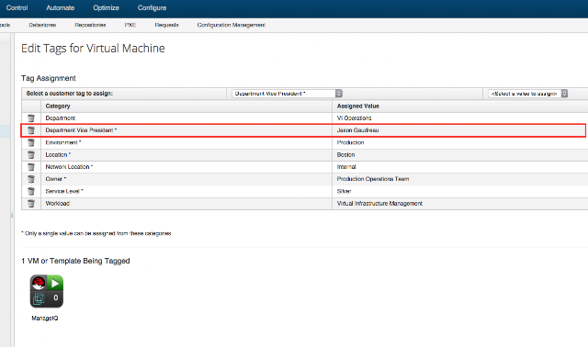Remove the Workload tag with trash icon
Viewport: 588px width, 347px height.
(x=31, y=204)
